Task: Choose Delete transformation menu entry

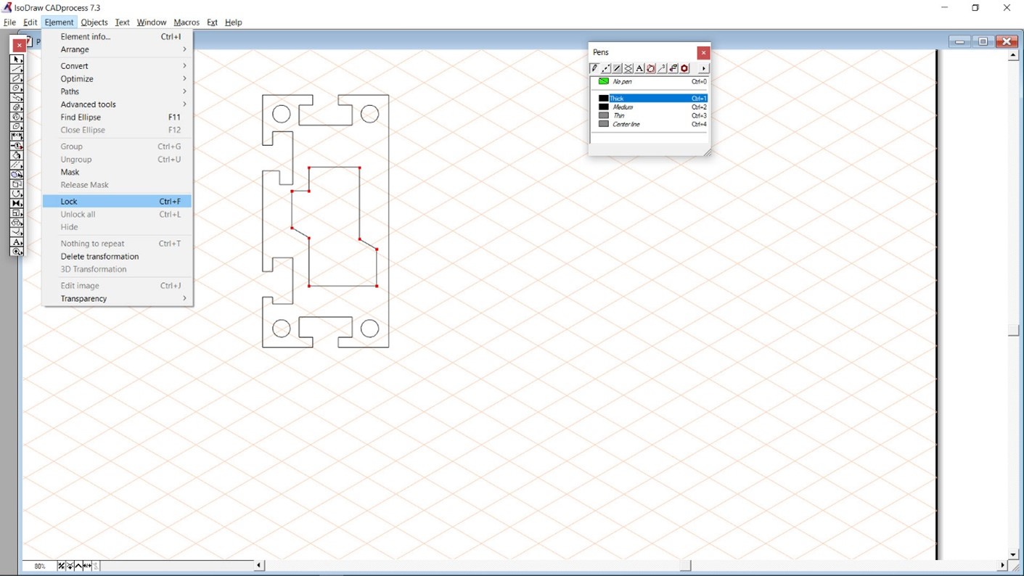Action: pos(117,257)
